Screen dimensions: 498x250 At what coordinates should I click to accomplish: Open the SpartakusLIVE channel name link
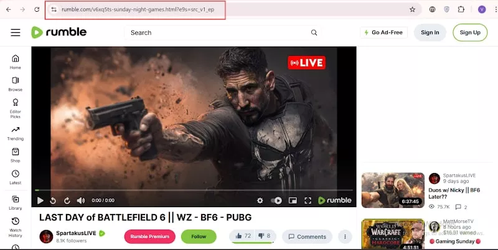pyautogui.click(x=76, y=233)
